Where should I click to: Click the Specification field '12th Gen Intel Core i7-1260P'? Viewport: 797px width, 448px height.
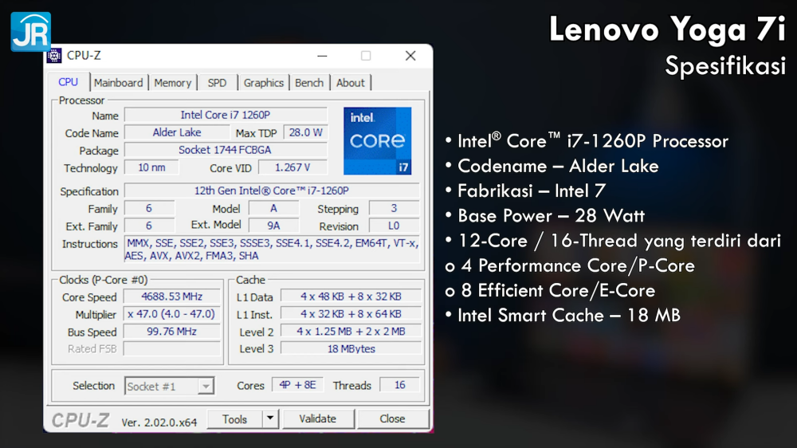(272, 191)
